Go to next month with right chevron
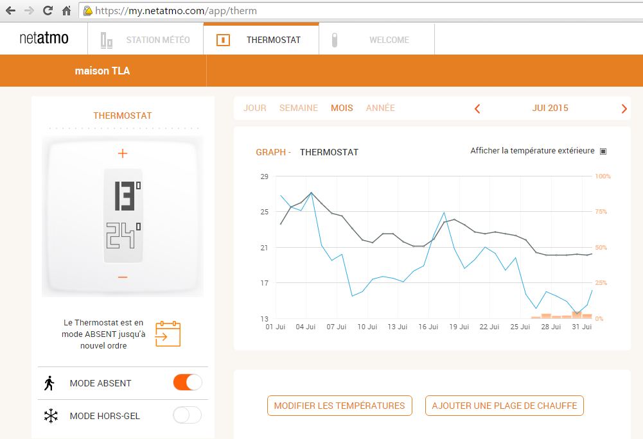643x439 pixels. tap(624, 108)
